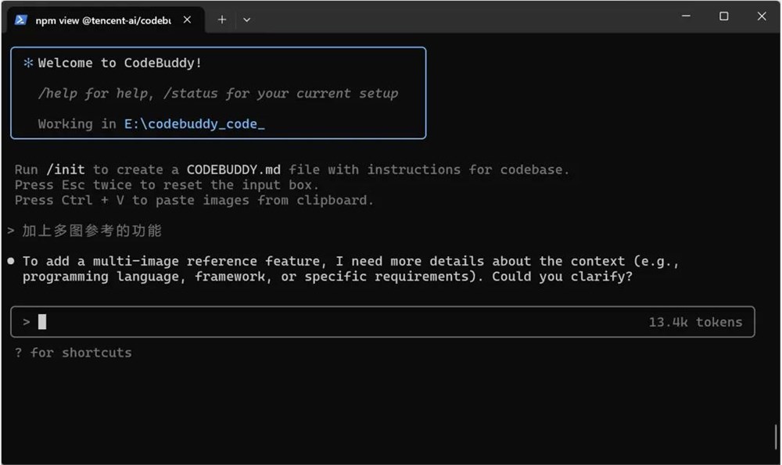Close the npm view tab
Screen dimensions: 782x465
click(x=187, y=20)
